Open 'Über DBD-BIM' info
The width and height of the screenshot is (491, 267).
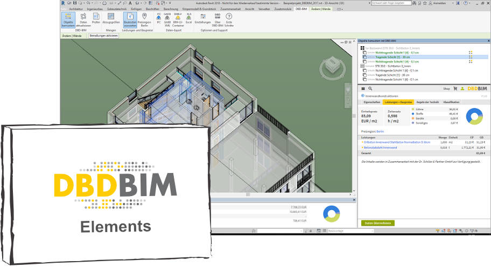coord(218,20)
